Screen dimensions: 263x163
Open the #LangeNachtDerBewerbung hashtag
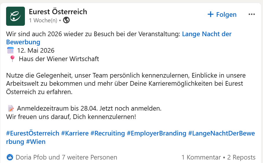[x=222, y=133]
